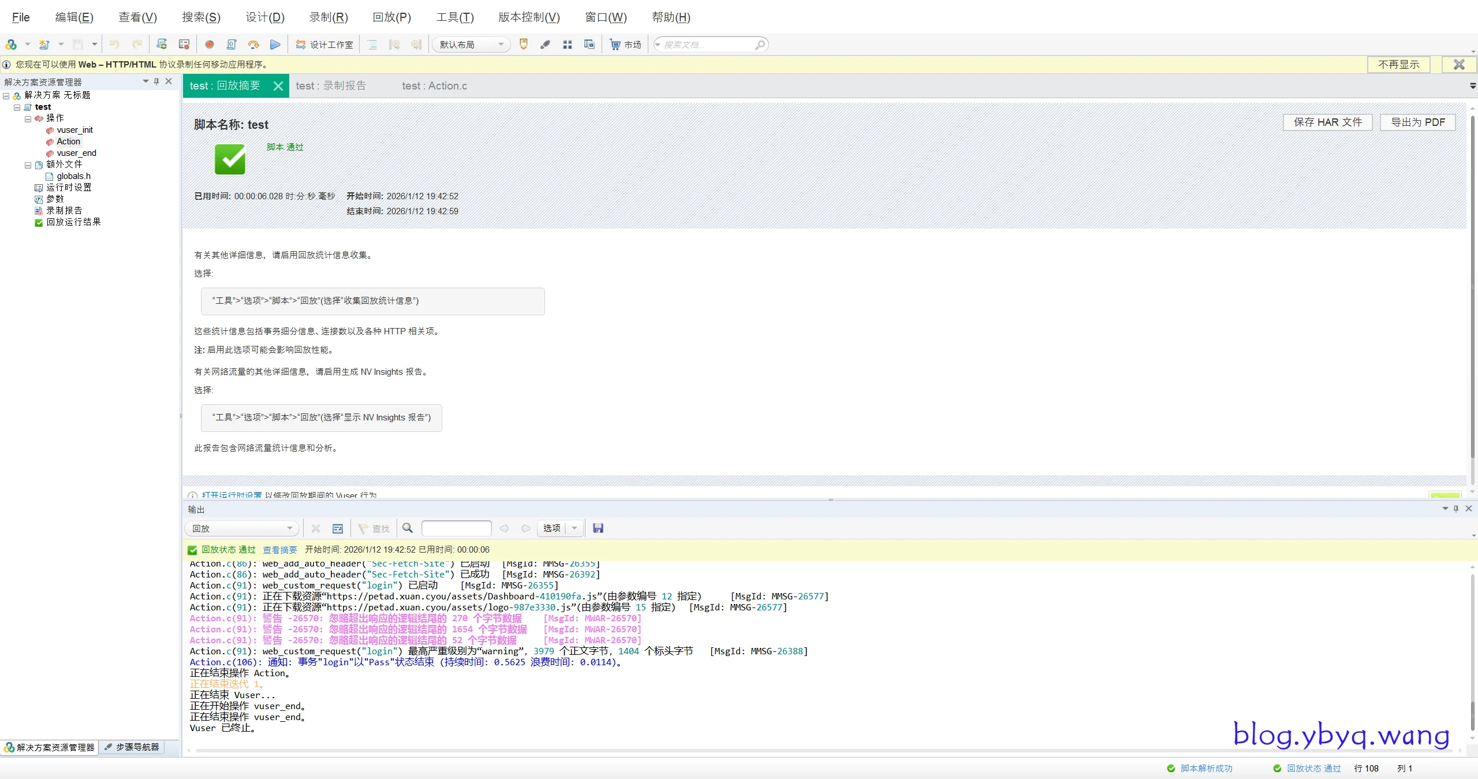
Task: Click the magnifier search icon in output pane
Action: [408, 528]
